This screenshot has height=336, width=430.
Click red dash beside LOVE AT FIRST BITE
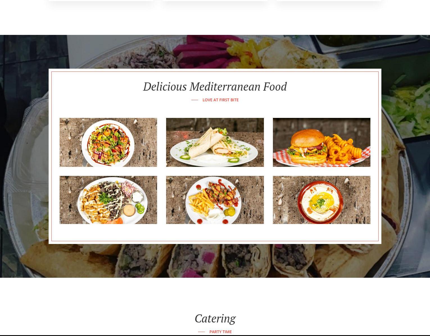pyautogui.click(x=195, y=100)
